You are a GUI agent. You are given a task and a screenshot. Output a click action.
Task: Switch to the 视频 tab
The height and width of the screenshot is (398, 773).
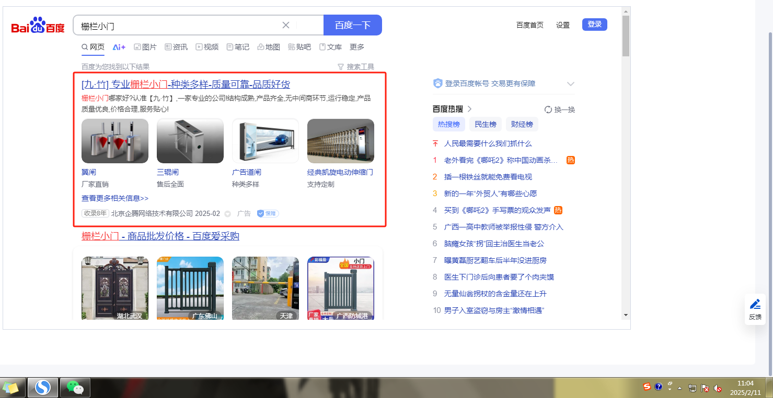pyautogui.click(x=207, y=47)
